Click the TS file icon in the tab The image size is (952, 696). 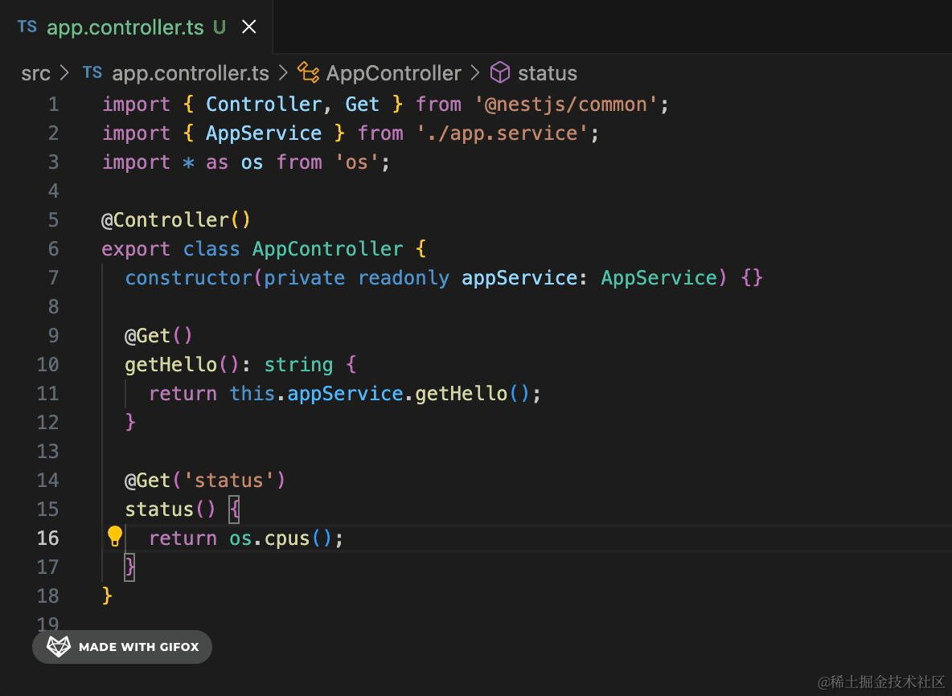tap(27, 27)
